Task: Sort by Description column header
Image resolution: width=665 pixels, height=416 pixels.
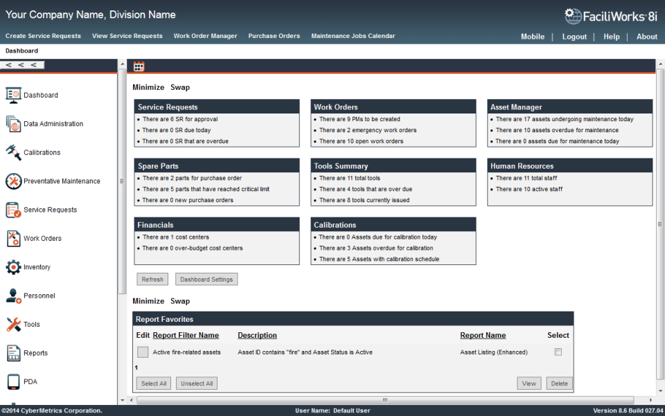Action: 257,335
